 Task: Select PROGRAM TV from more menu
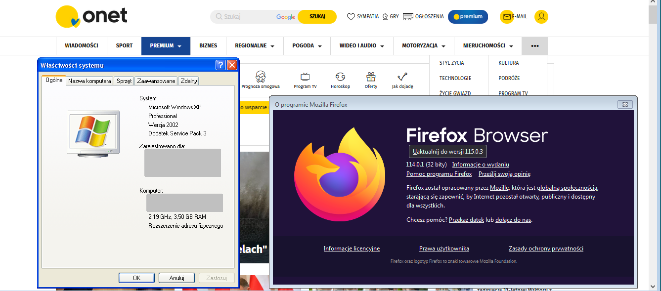coord(513,93)
